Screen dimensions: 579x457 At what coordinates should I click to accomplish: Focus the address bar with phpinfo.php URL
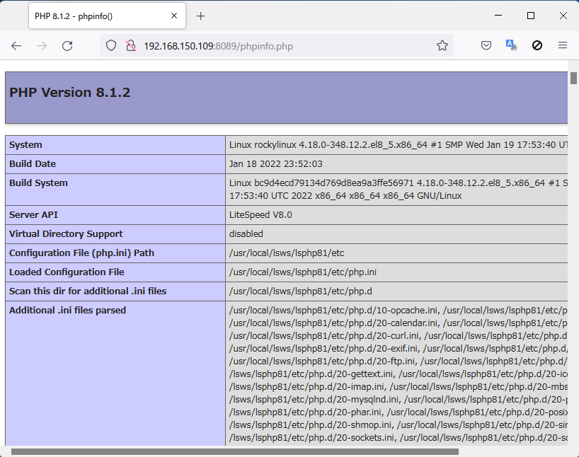(283, 46)
